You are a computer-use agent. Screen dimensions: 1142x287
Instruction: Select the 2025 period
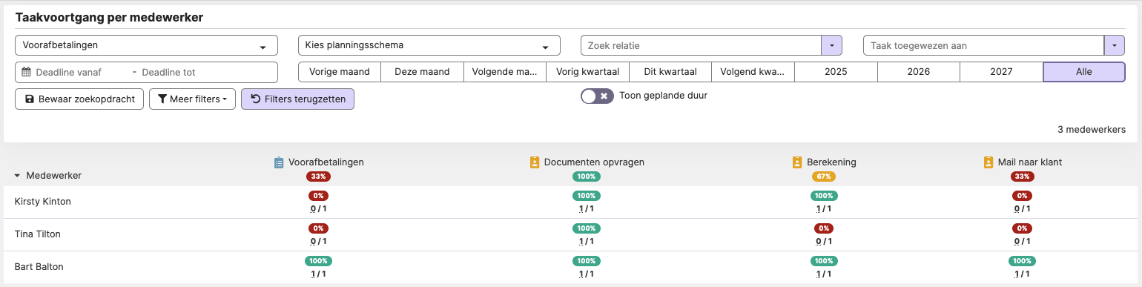coord(836,72)
